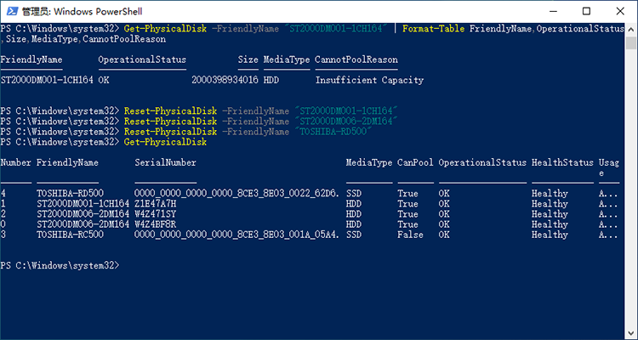Click the vertical scrollbar thumb
Screen dimensions: 638x340
tap(631, 42)
